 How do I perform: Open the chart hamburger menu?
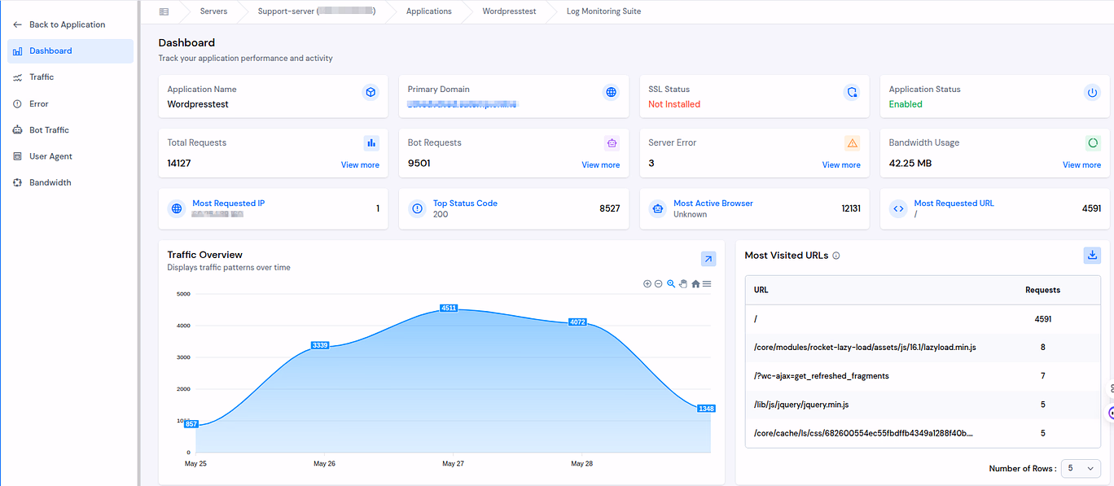pos(707,284)
